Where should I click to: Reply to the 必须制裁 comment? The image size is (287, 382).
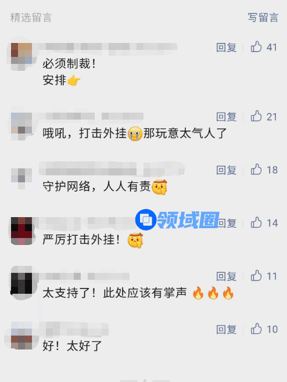pos(226,47)
